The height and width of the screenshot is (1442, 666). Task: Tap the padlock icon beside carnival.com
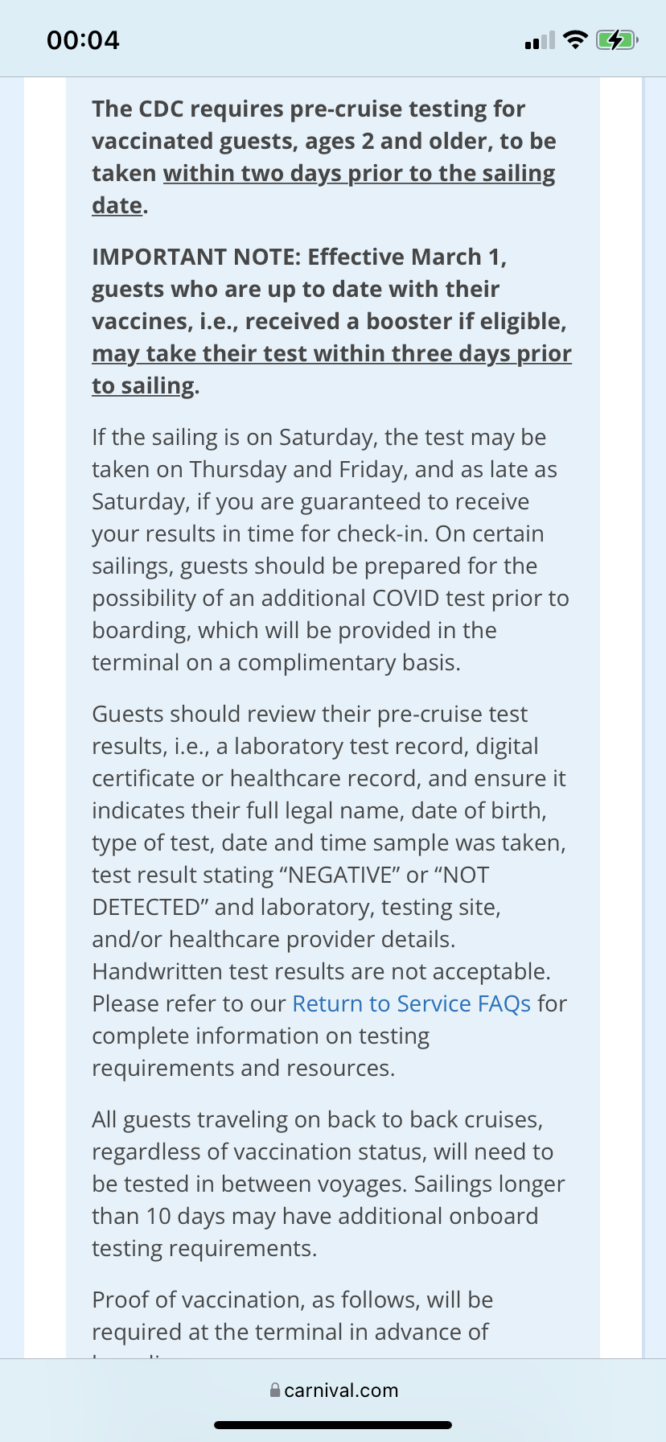[x=275, y=1390]
